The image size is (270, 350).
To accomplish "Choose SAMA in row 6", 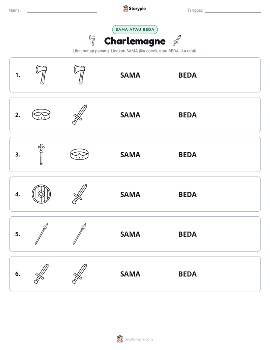I will (130, 274).
